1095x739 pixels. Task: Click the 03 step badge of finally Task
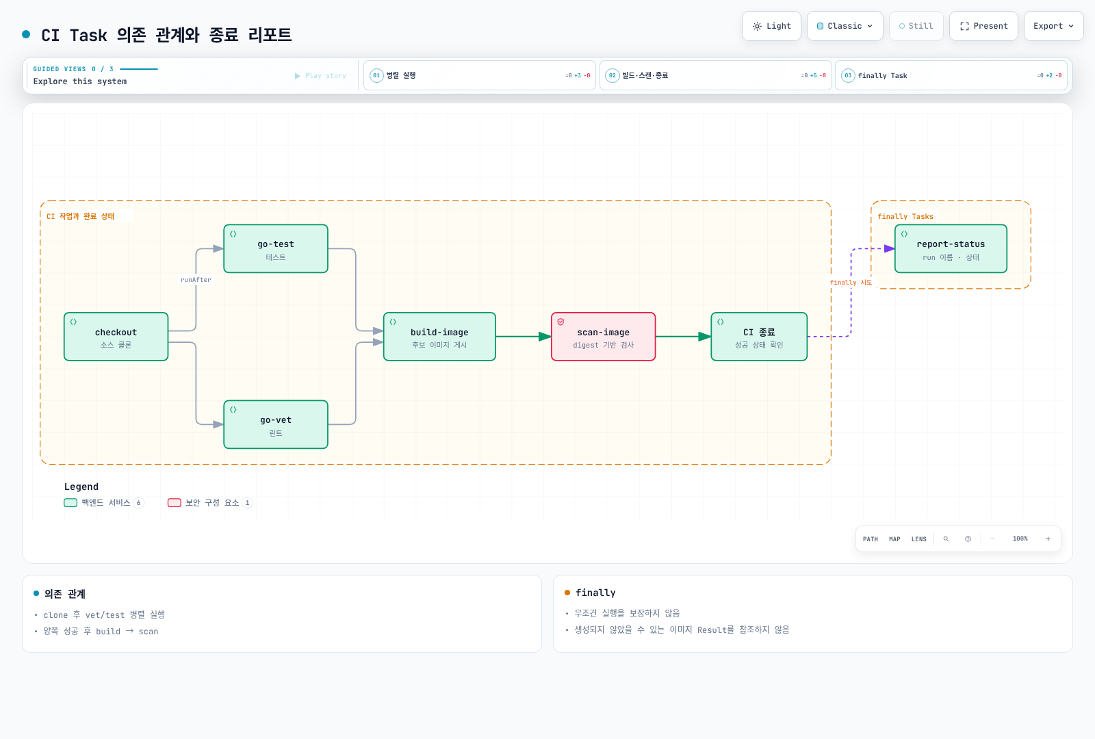[x=848, y=75]
